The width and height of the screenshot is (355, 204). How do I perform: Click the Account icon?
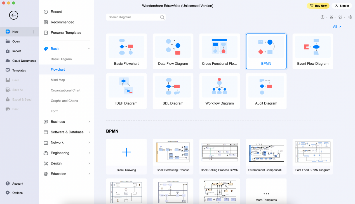8,184
